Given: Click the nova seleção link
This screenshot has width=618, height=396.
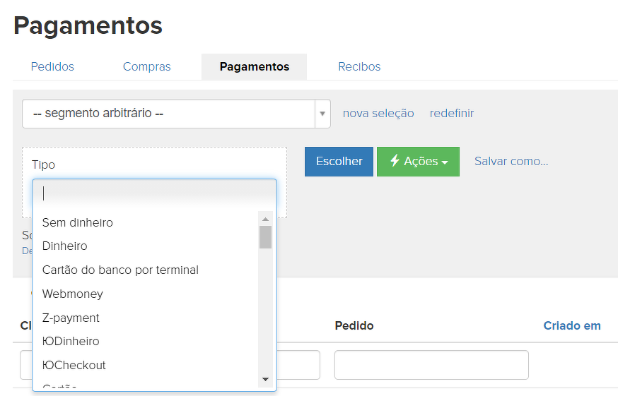Looking at the screenshot, I should (x=378, y=113).
